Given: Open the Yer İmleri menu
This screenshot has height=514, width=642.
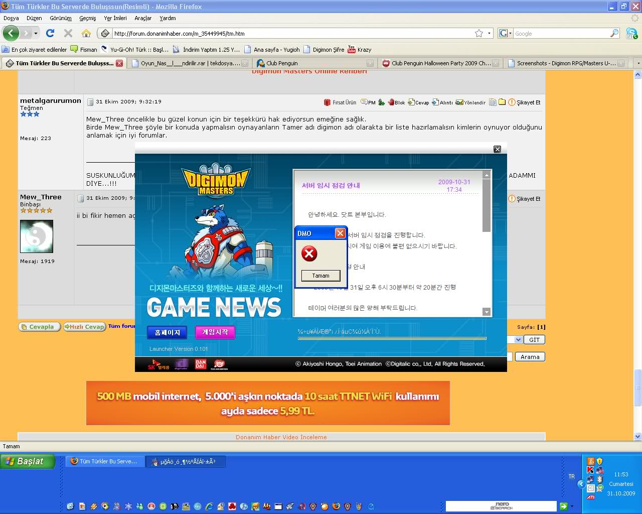Looking at the screenshot, I should pyautogui.click(x=115, y=18).
